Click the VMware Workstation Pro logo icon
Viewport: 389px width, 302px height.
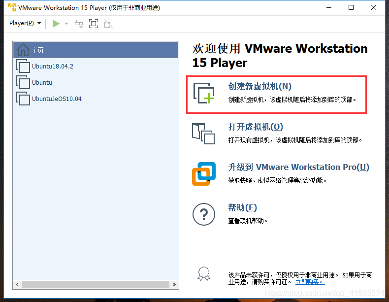pos(204,174)
